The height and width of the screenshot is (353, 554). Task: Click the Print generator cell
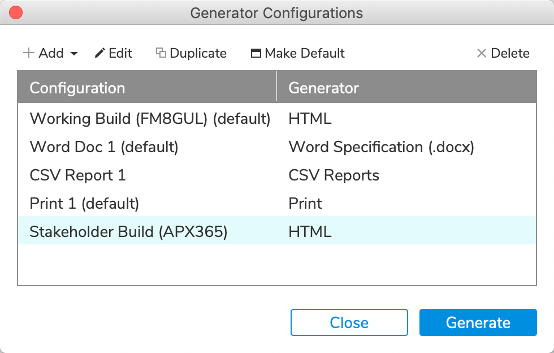point(305,204)
